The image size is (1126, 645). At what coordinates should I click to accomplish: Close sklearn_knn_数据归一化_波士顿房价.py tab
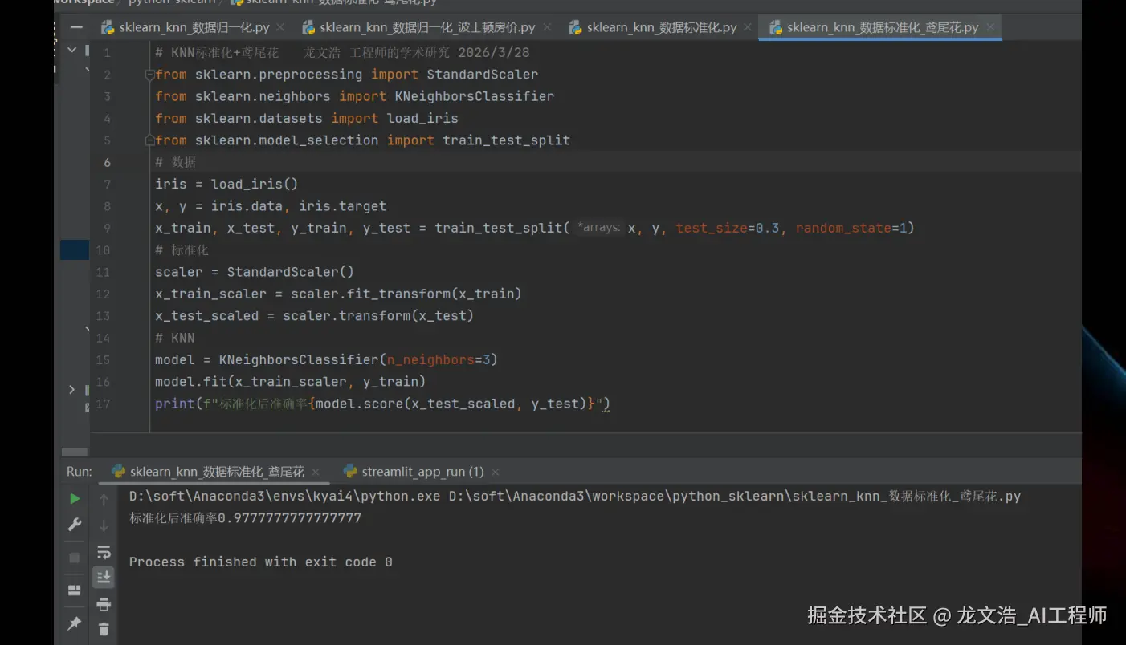pyautogui.click(x=547, y=27)
